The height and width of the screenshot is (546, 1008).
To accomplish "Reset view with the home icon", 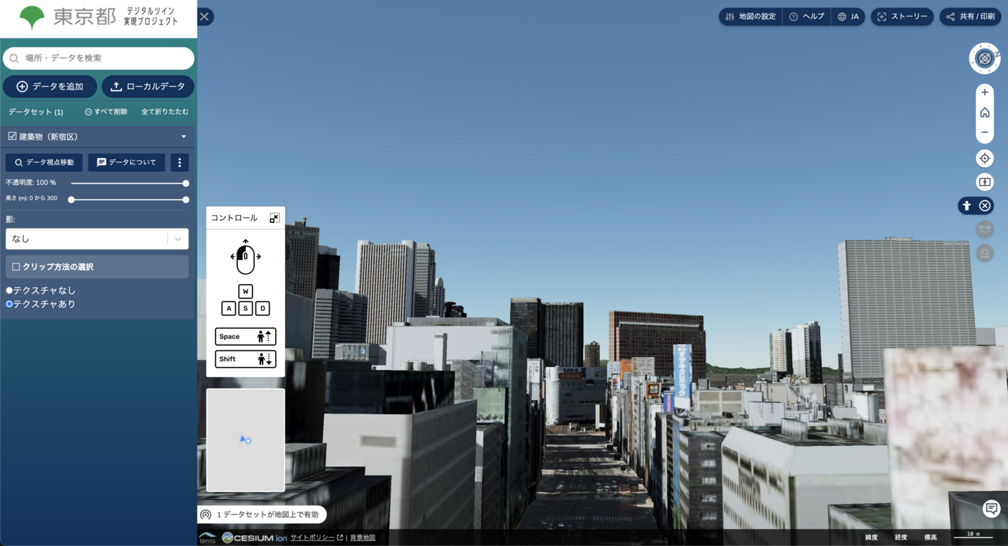I will tap(984, 113).
